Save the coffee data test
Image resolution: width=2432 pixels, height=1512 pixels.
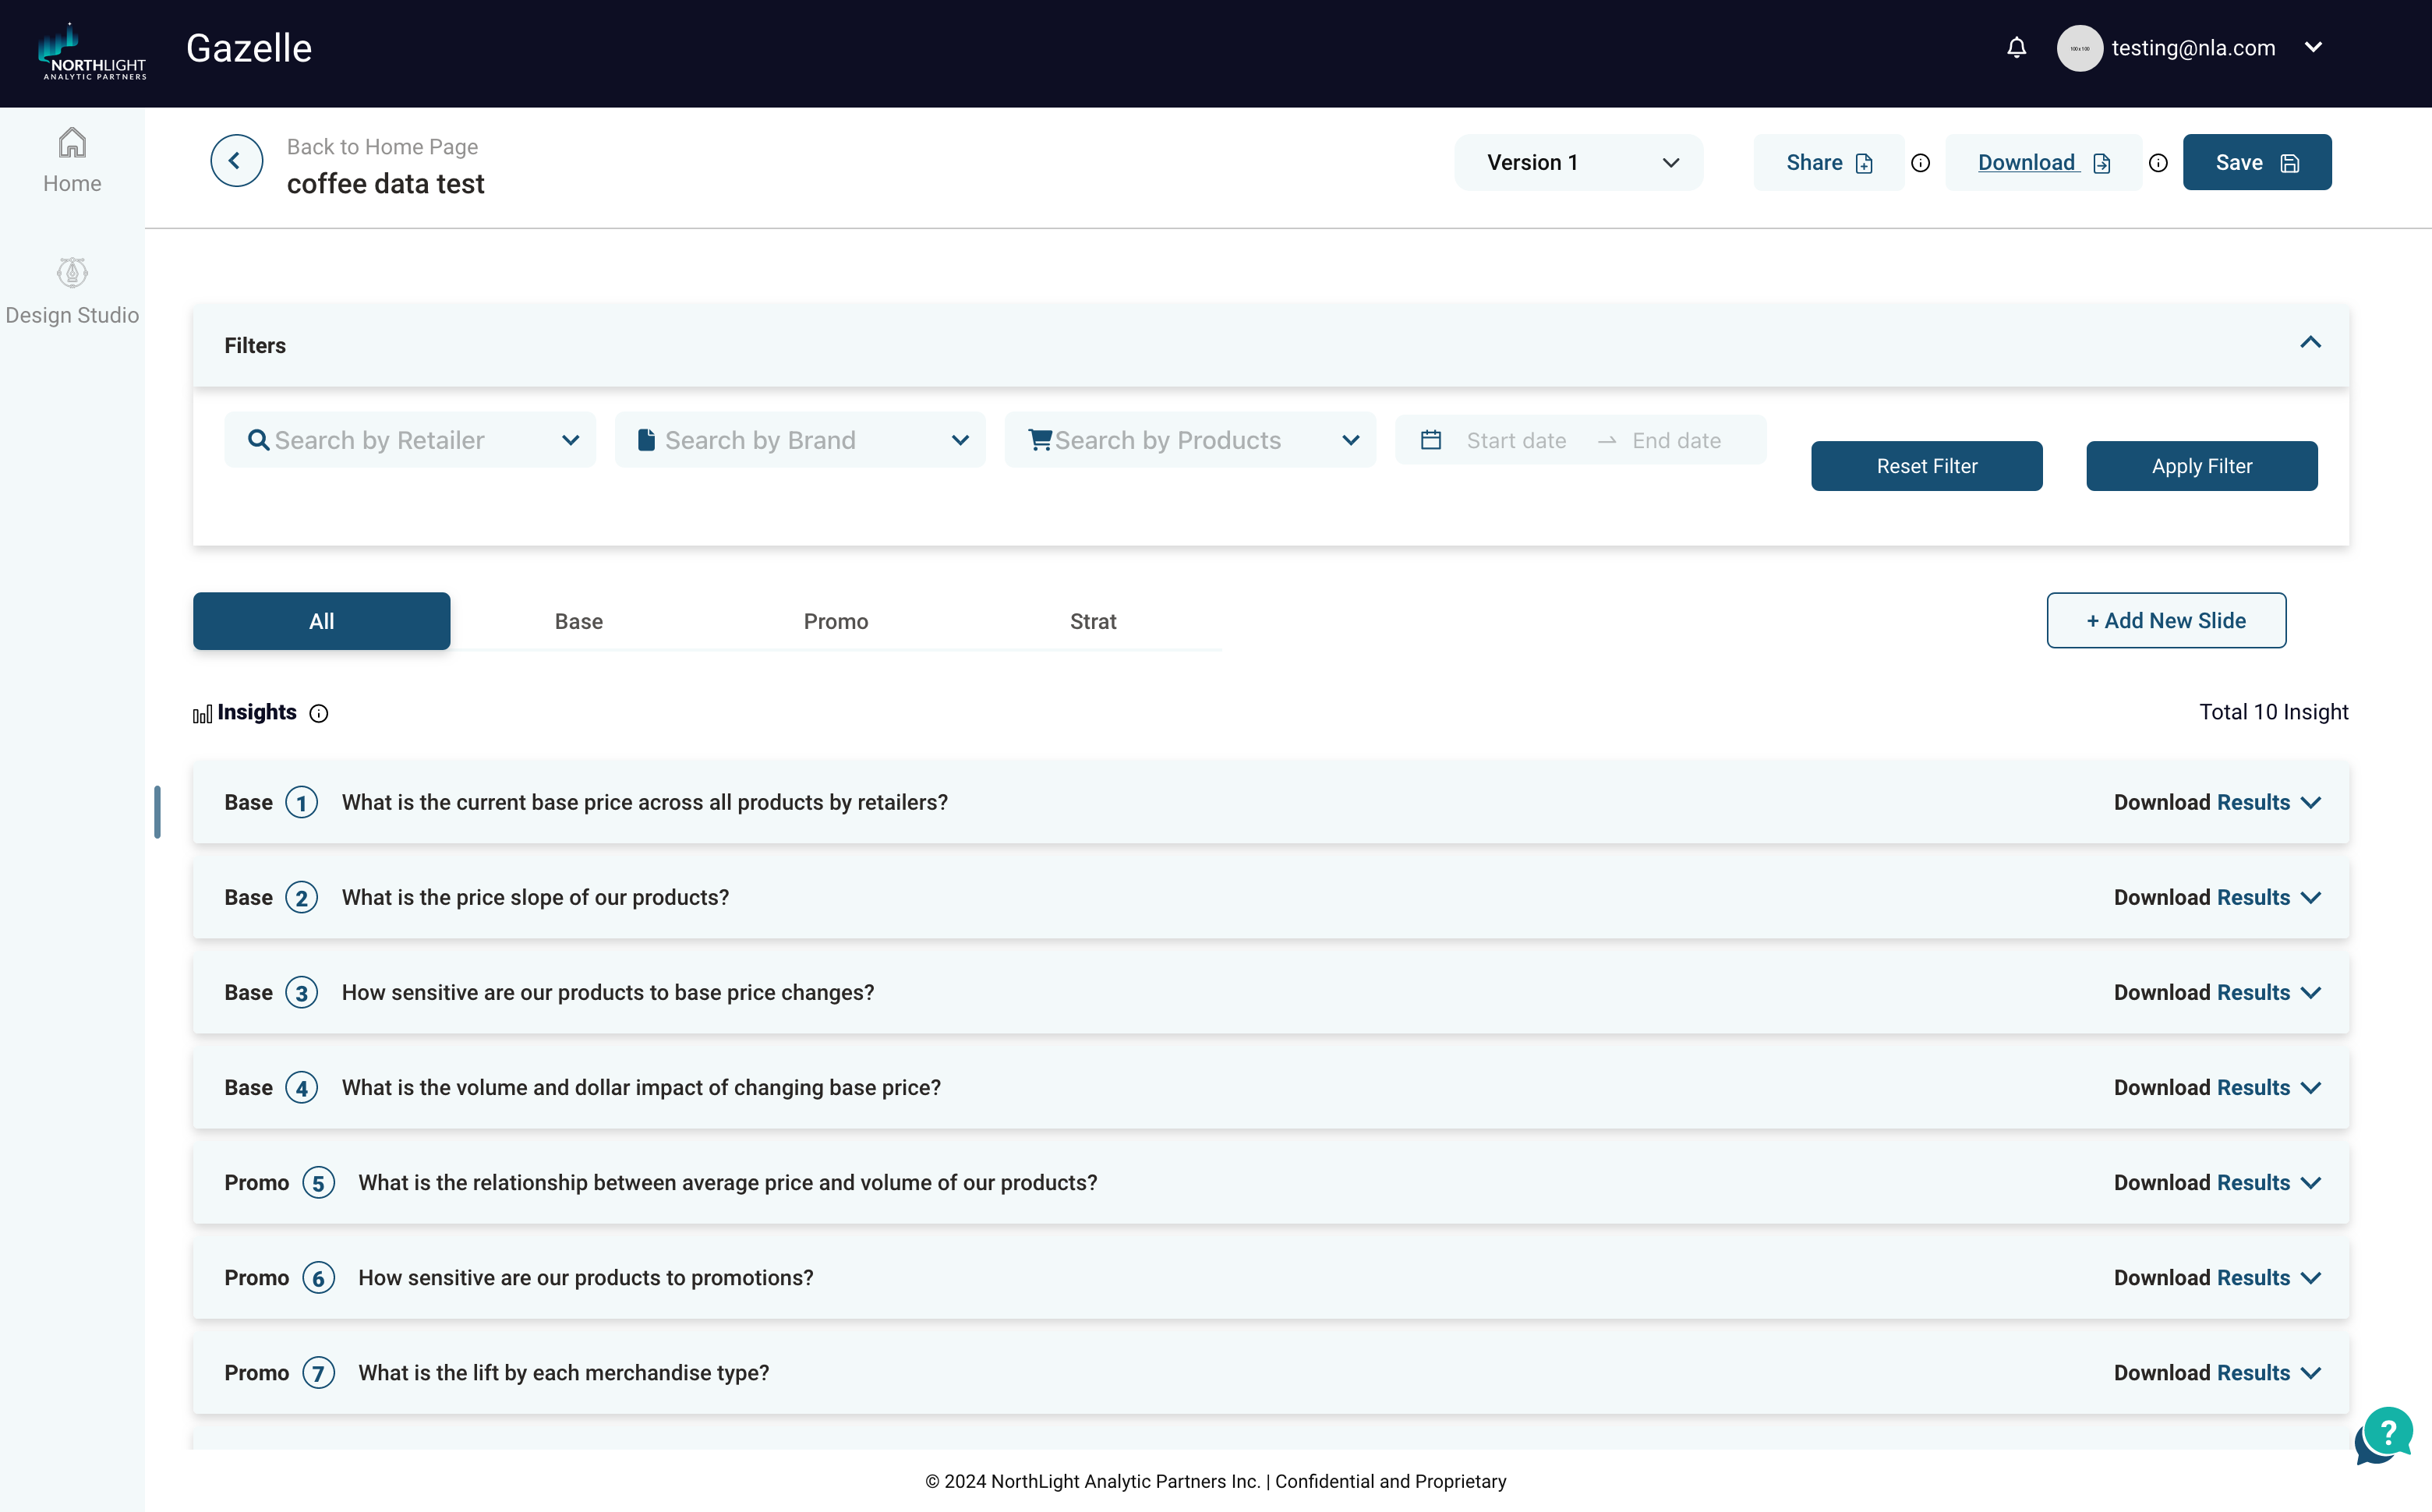tap(2256, 162)
